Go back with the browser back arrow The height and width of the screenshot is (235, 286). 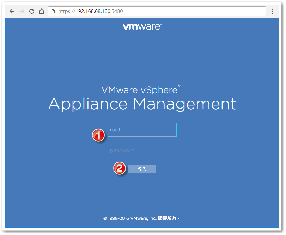[x=12, y=11]
